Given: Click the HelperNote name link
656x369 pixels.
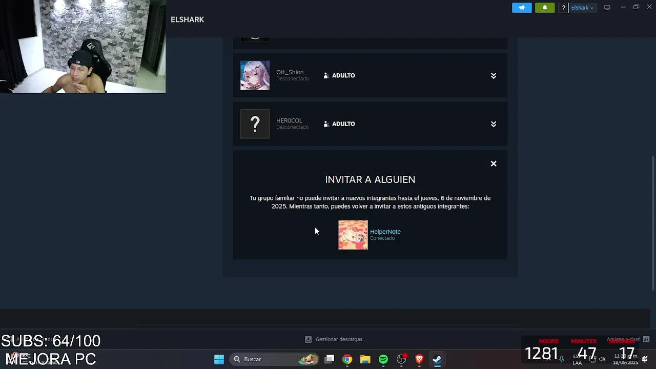Looking at the screenshot, I should [x=385, y=232].
